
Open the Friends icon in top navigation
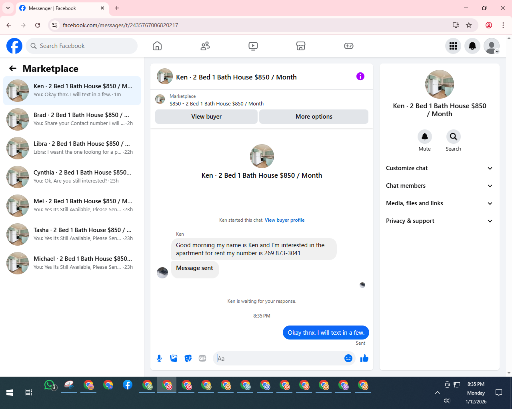point(205,46)
